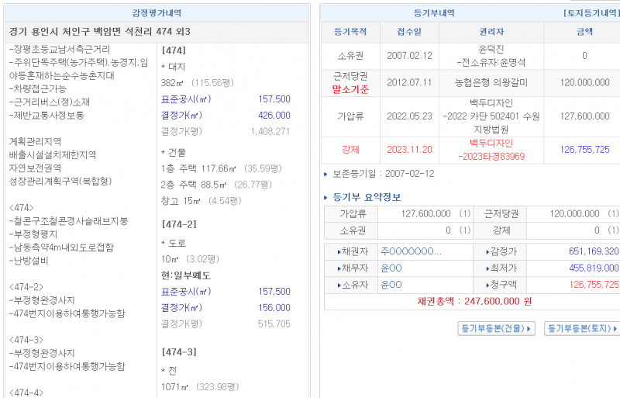This screenshot has width=620, height=398.
Task: Select the 채권자 name 주OOOOOOO...
Action: click(x=411, y=251)
